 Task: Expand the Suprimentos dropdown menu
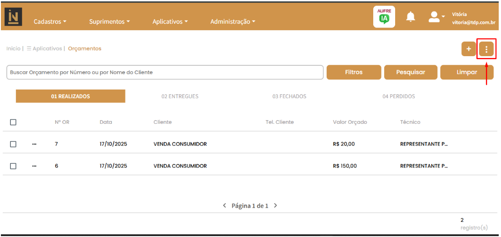coord(110,21)
